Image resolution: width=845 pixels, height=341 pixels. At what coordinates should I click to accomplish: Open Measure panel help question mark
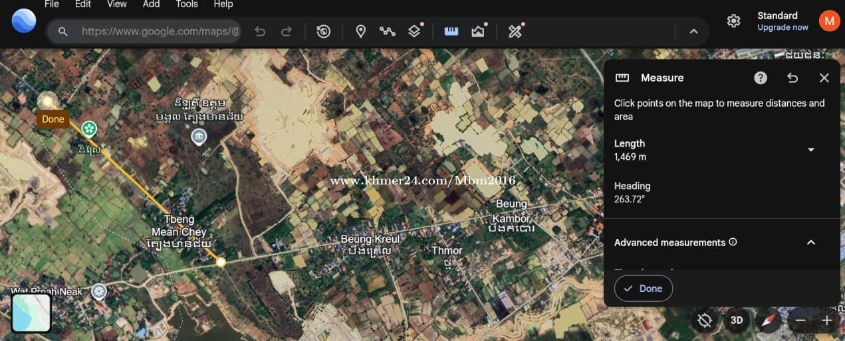pos(761,78)
